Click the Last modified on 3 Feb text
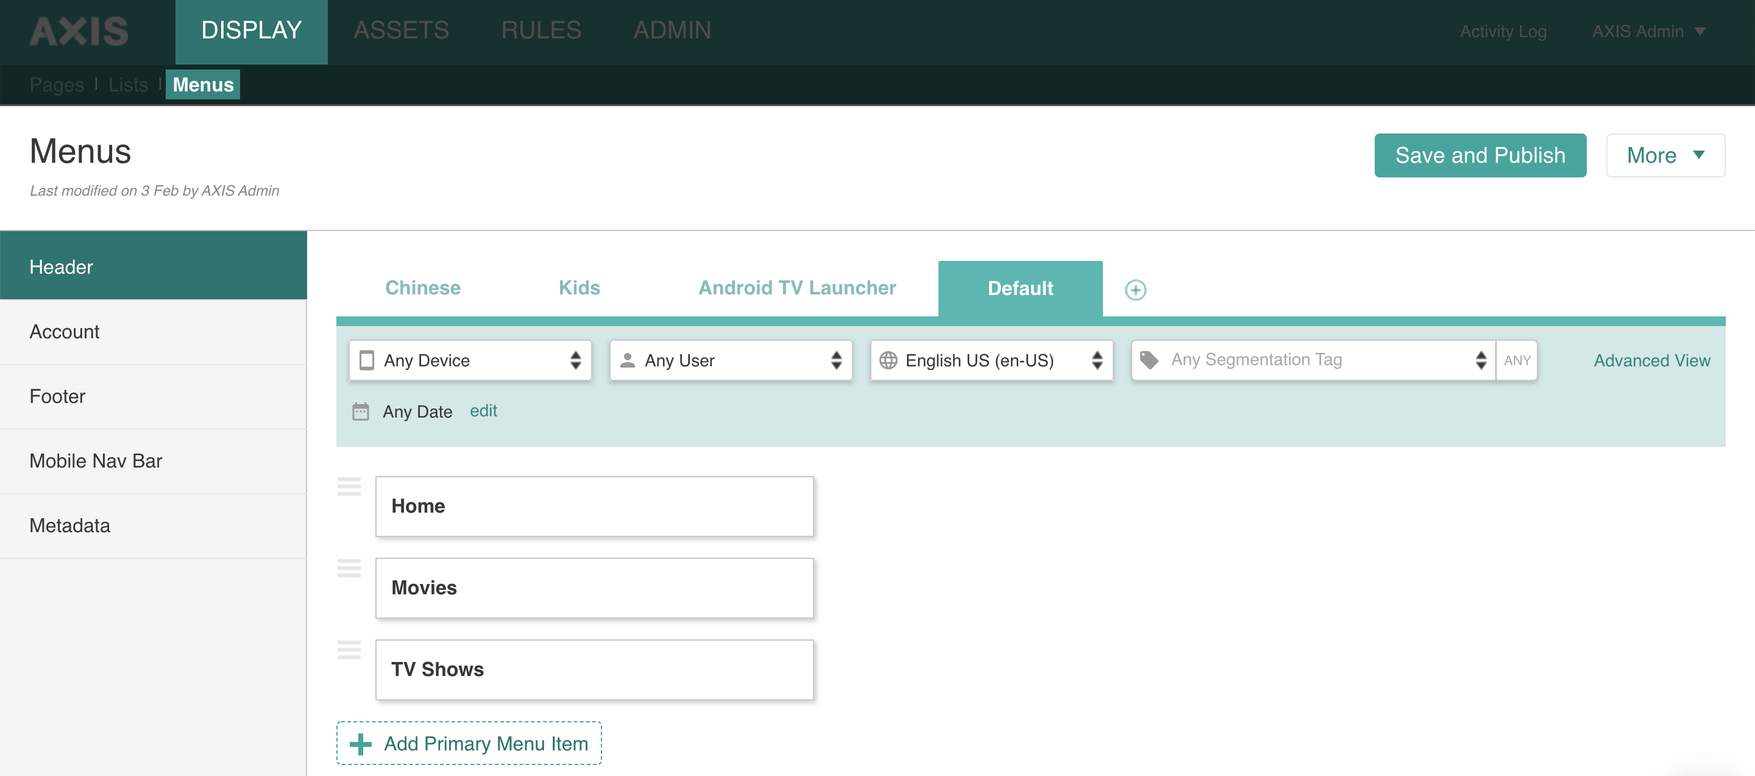The width and height of the screenshot is (1755, 776). (154, 191)
